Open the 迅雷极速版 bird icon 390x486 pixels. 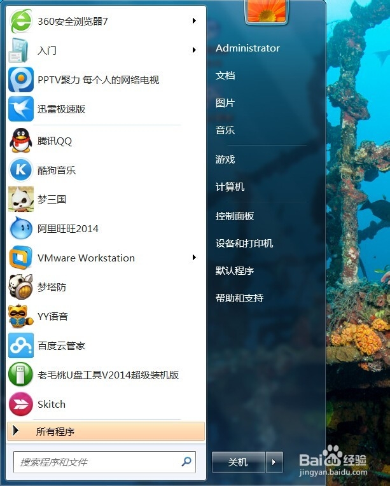click(x=21, y=109)
